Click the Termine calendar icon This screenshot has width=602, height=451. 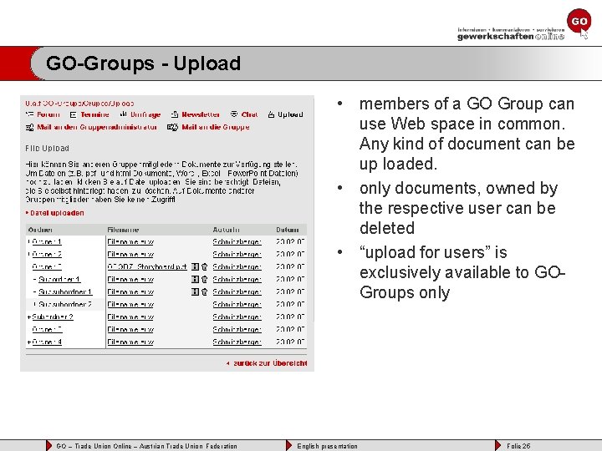74,114
